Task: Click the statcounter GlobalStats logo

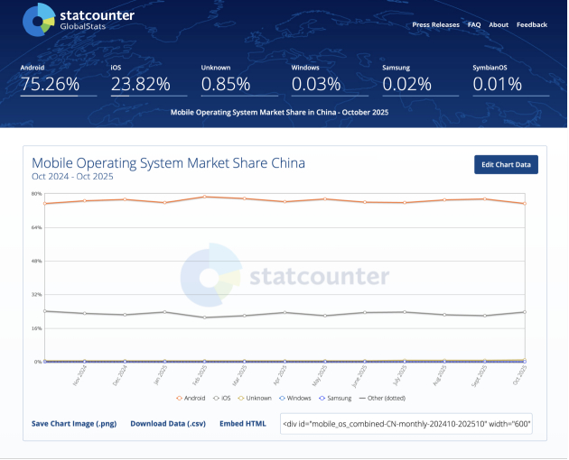Action: click(x=79, y=20)
